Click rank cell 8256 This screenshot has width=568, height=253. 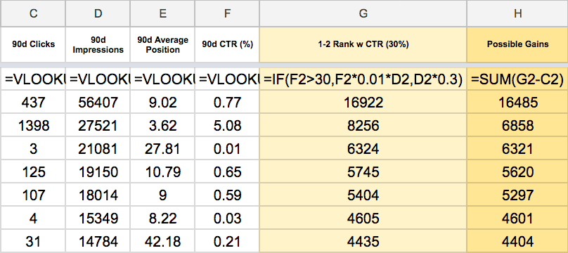363,125
